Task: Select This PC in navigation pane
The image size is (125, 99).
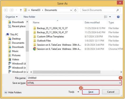Action: [12, 34]
